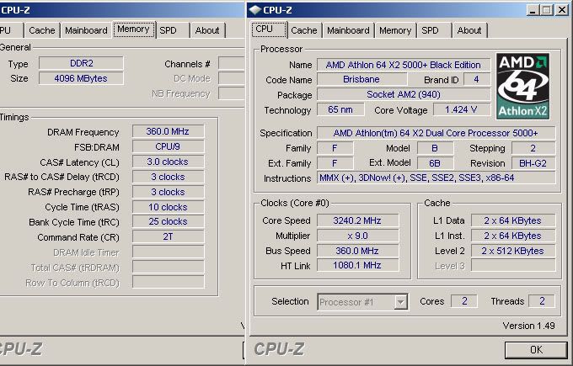Click the Cores count value
The width and height of the screenshot is (573, 366).
pos(464,301)
